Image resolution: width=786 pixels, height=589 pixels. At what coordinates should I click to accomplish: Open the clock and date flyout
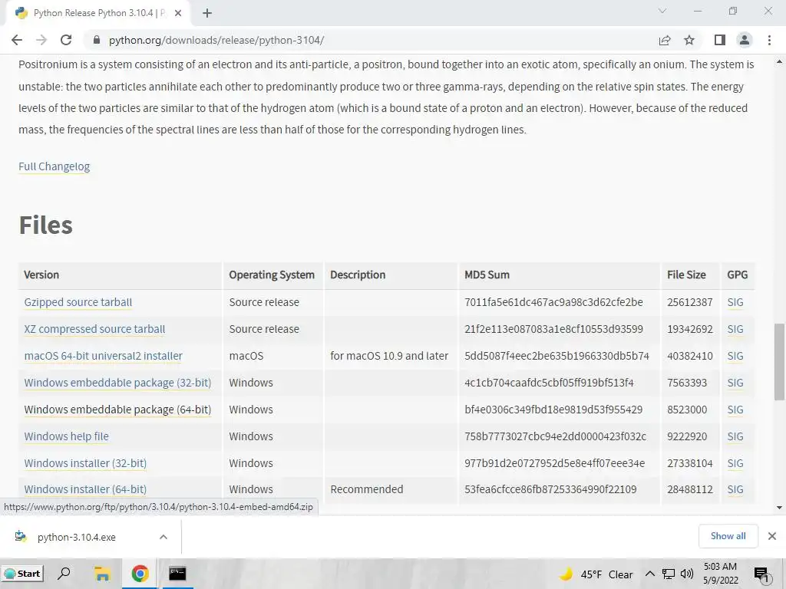720,574
